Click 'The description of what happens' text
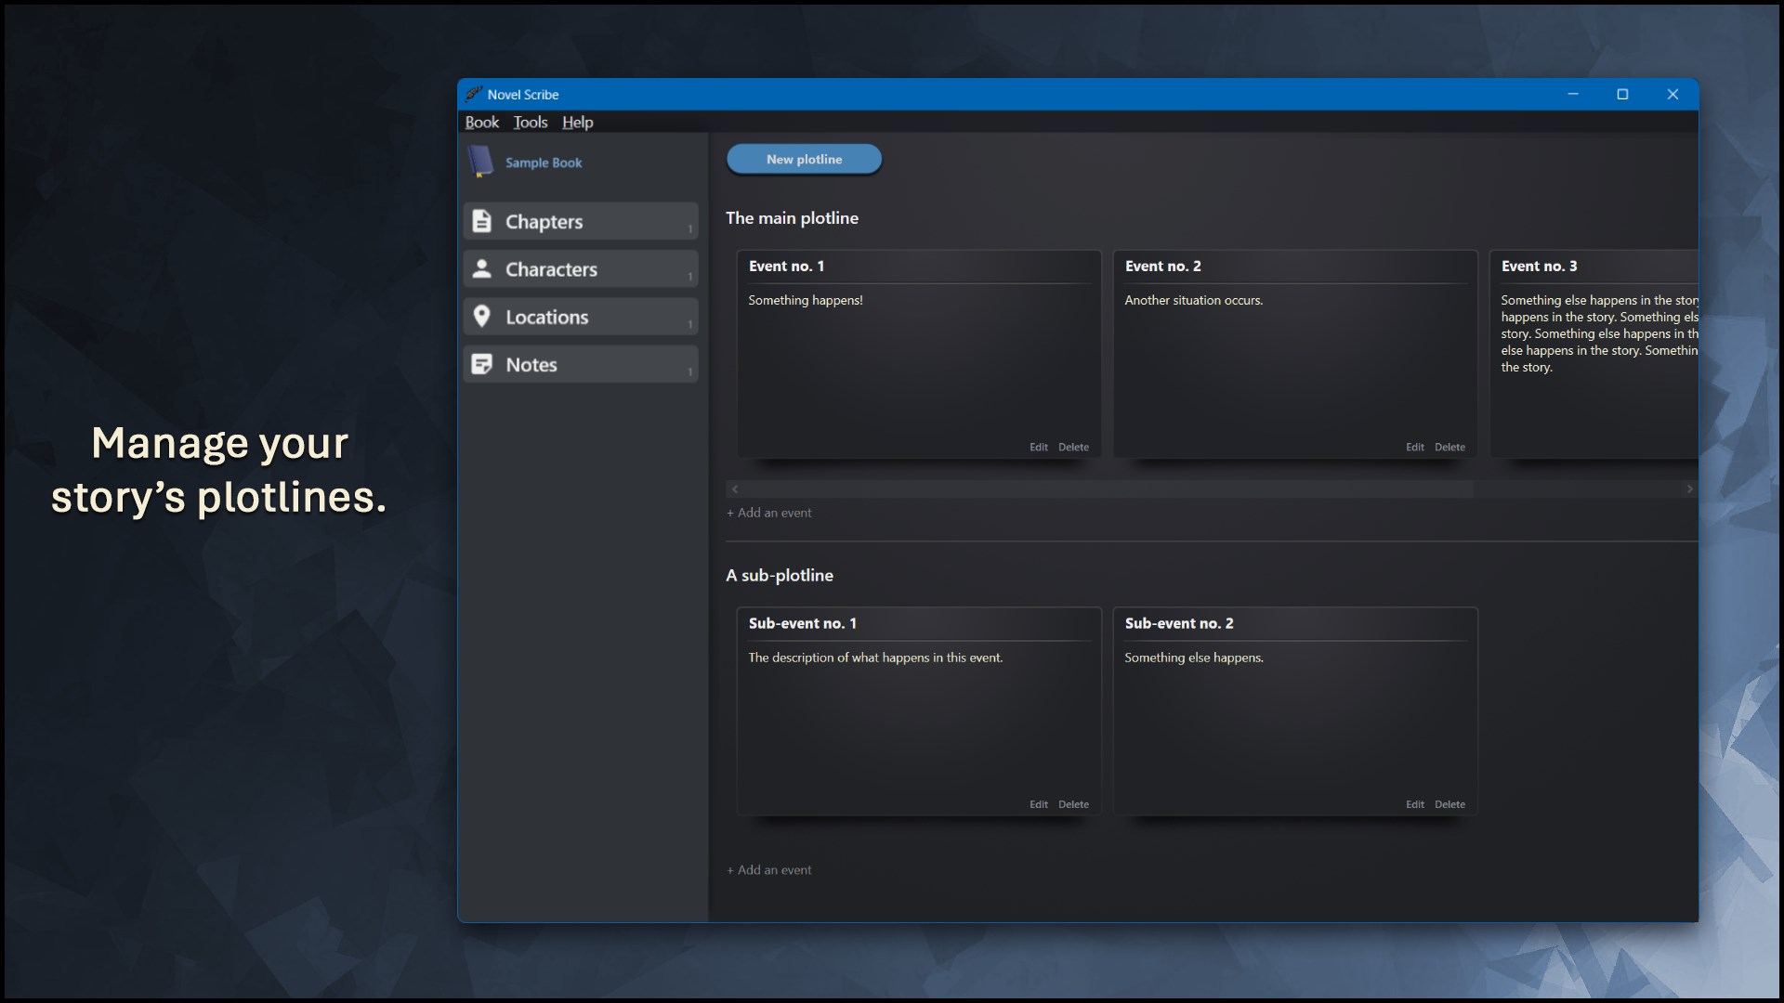The width and height of the screenshot is (1784, 1003). coord(875,658)
